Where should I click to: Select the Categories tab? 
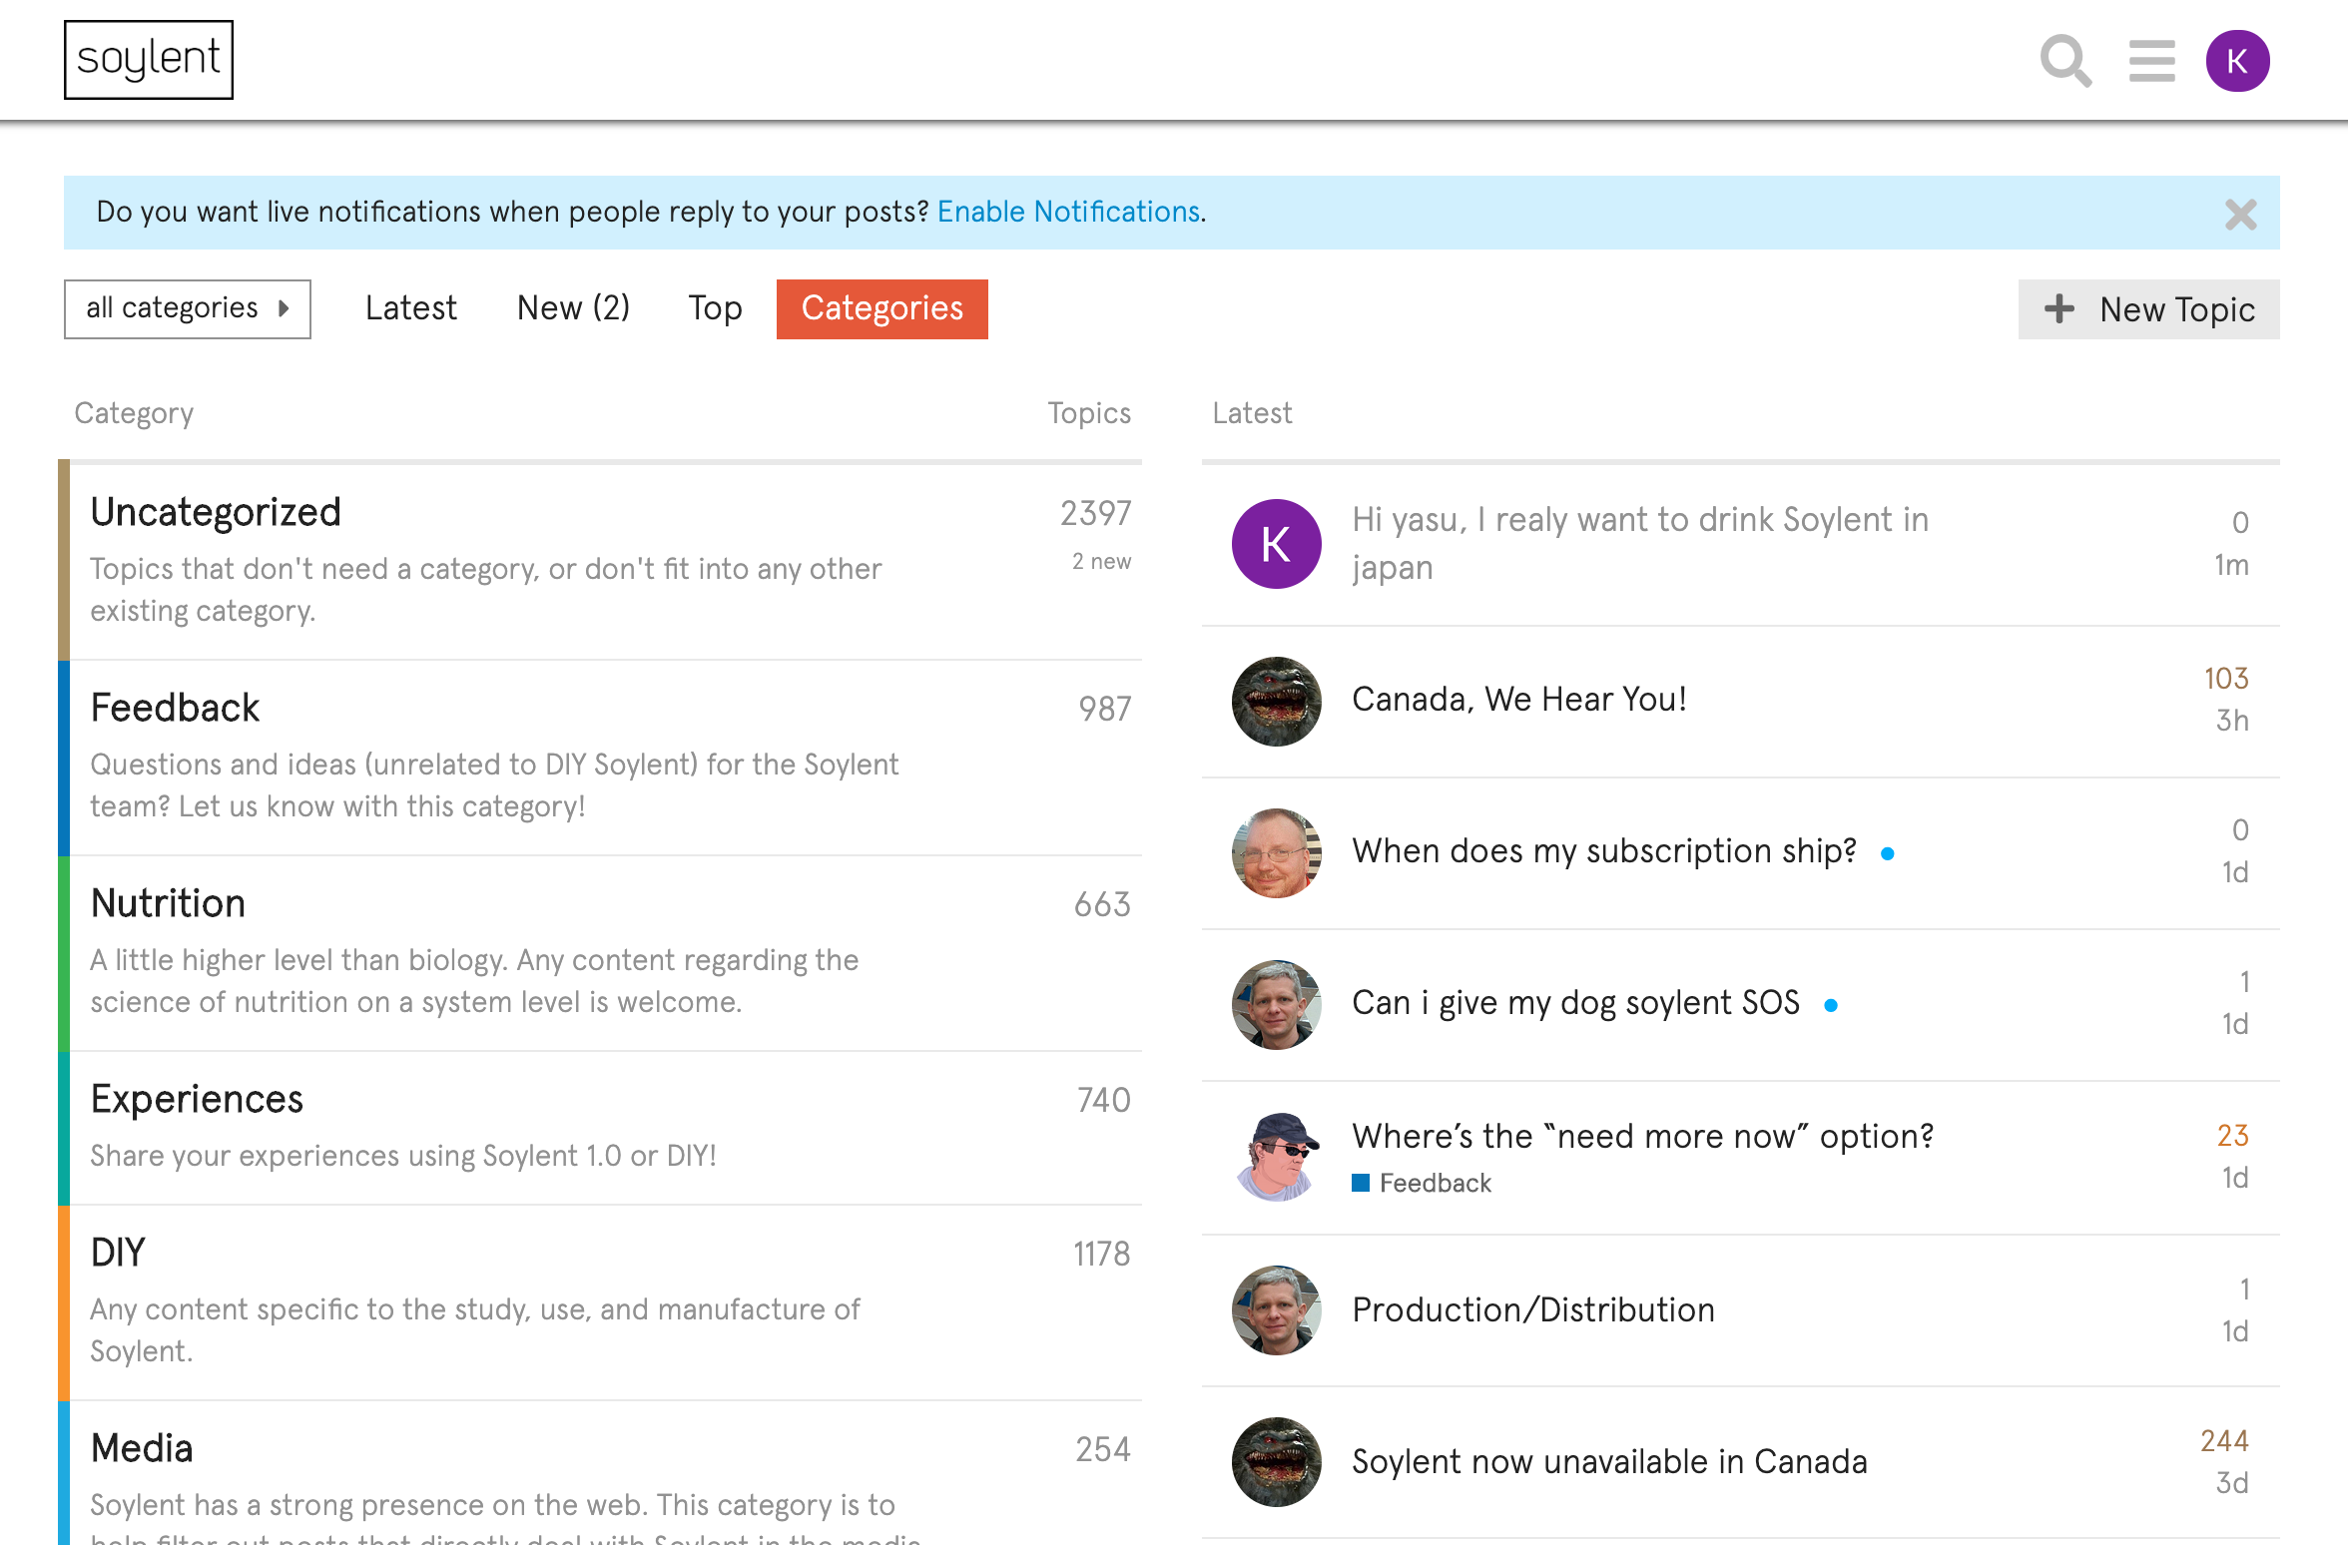(882, 308)
